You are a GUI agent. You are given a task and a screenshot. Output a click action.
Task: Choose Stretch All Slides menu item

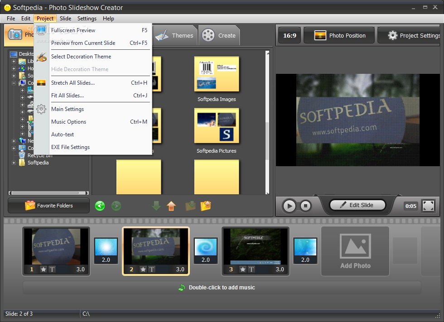tap(93, 83)
